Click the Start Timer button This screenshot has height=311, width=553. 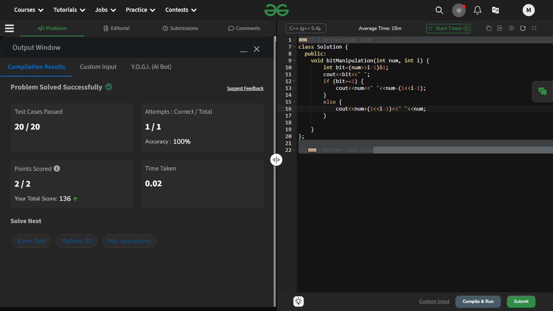pos(448,28)
